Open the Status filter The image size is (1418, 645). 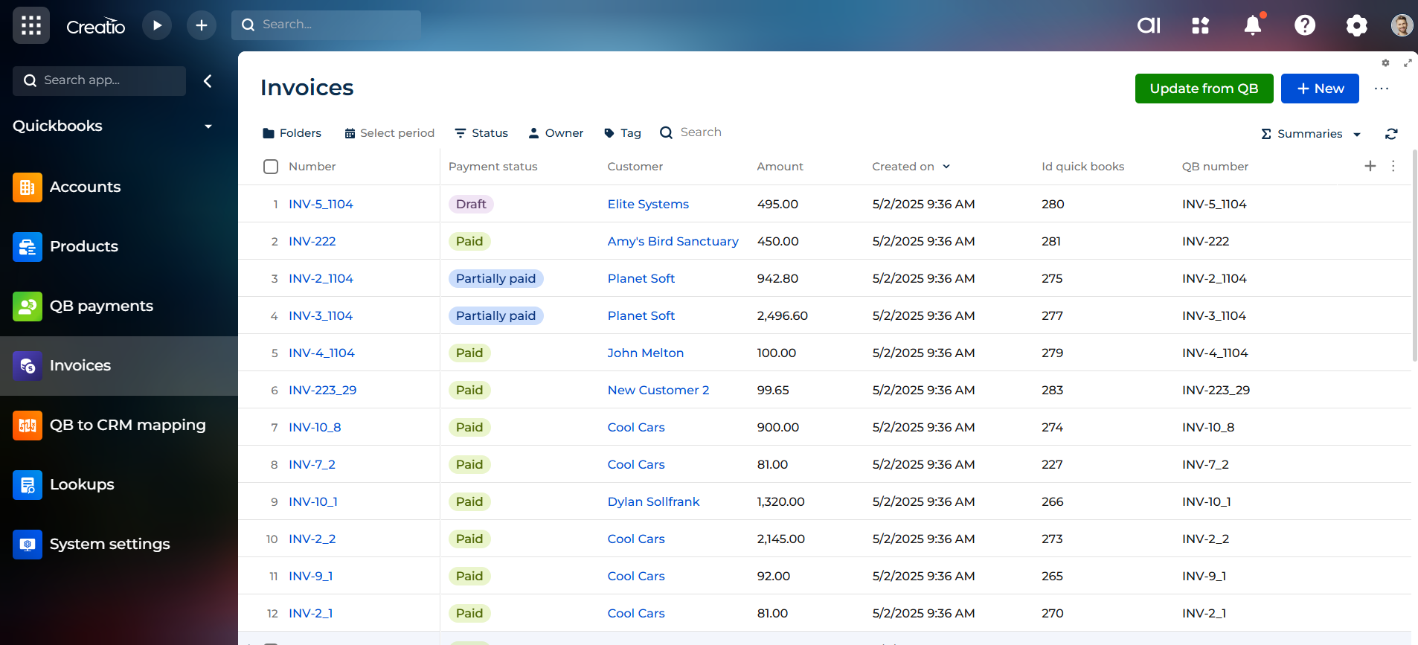click(481, 133)
